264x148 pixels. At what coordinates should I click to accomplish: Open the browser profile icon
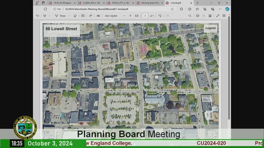click(37, 3)
